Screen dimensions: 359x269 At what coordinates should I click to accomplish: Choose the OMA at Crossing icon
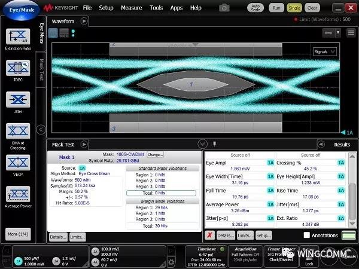(17, 131)
